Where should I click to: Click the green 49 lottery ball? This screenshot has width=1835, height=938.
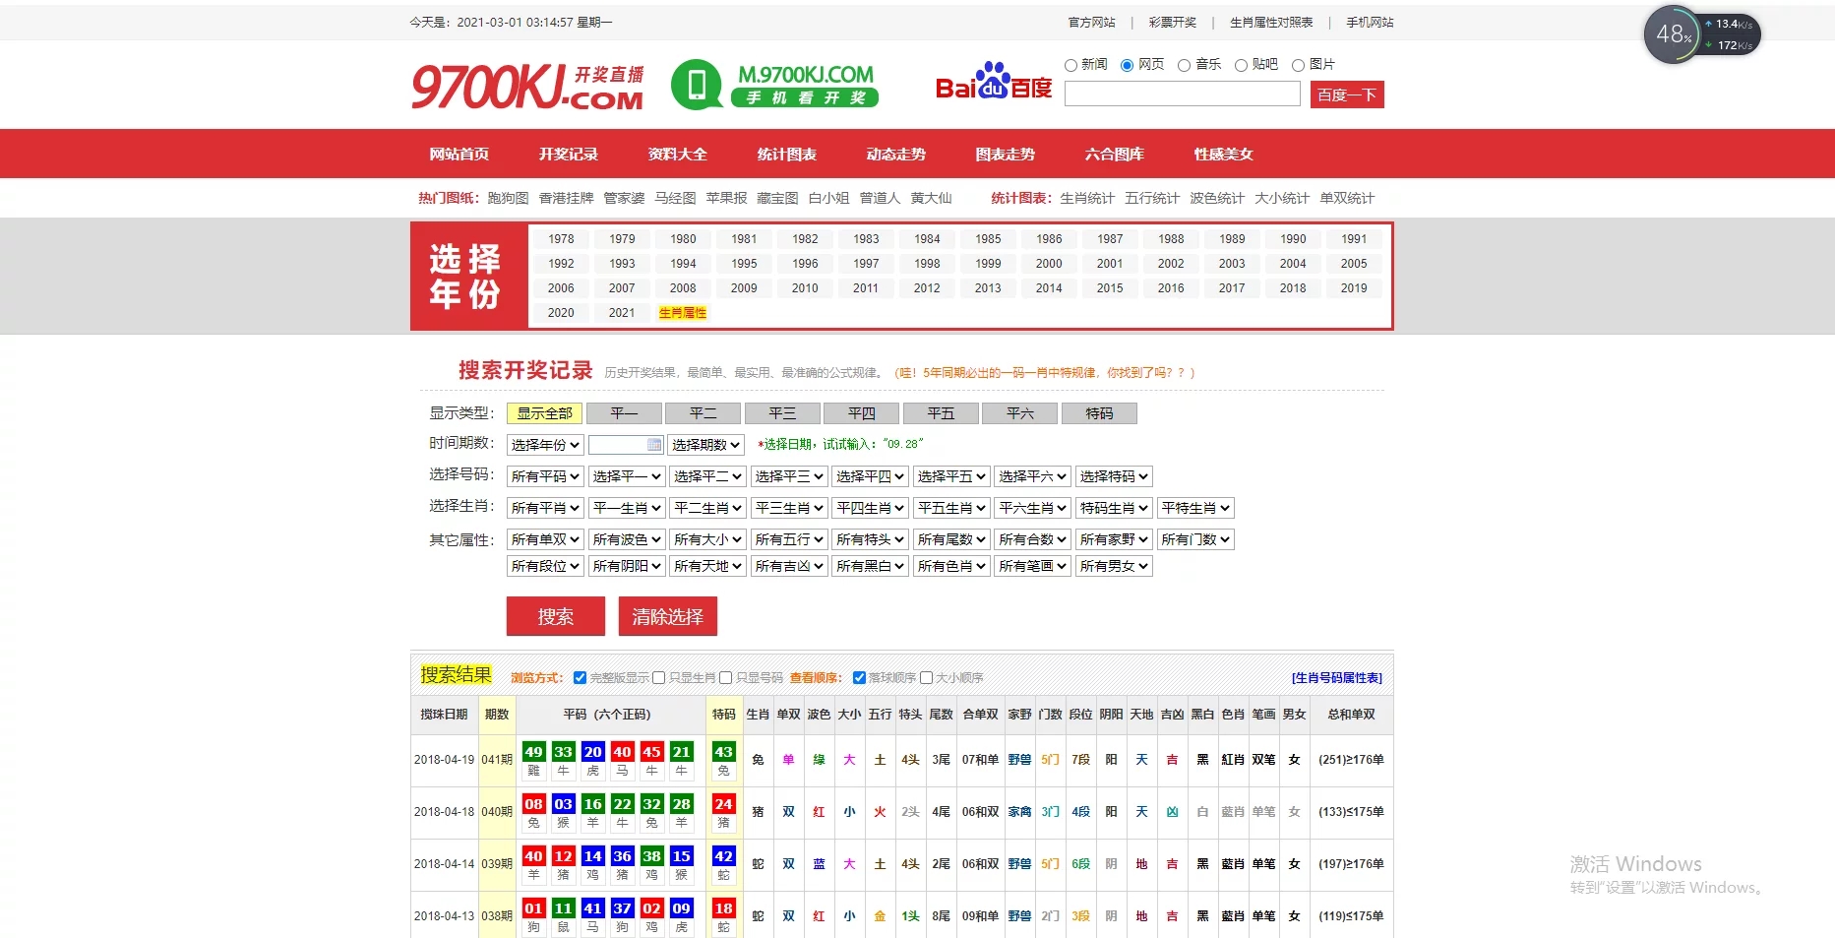(533, 752)
